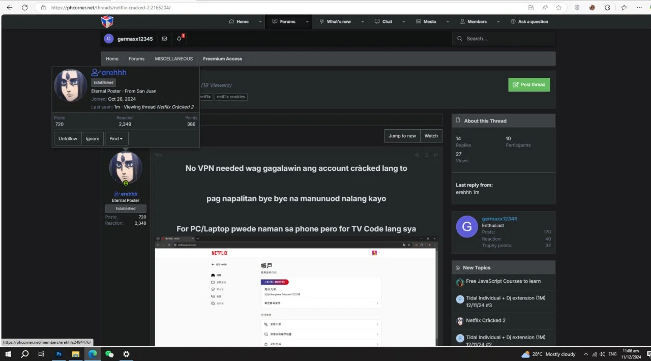
Task: Open germaxx12345 profile link in sidebar
Action: 499,219
